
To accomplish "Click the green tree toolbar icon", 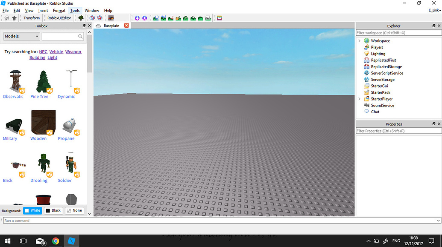I will 81,18.
